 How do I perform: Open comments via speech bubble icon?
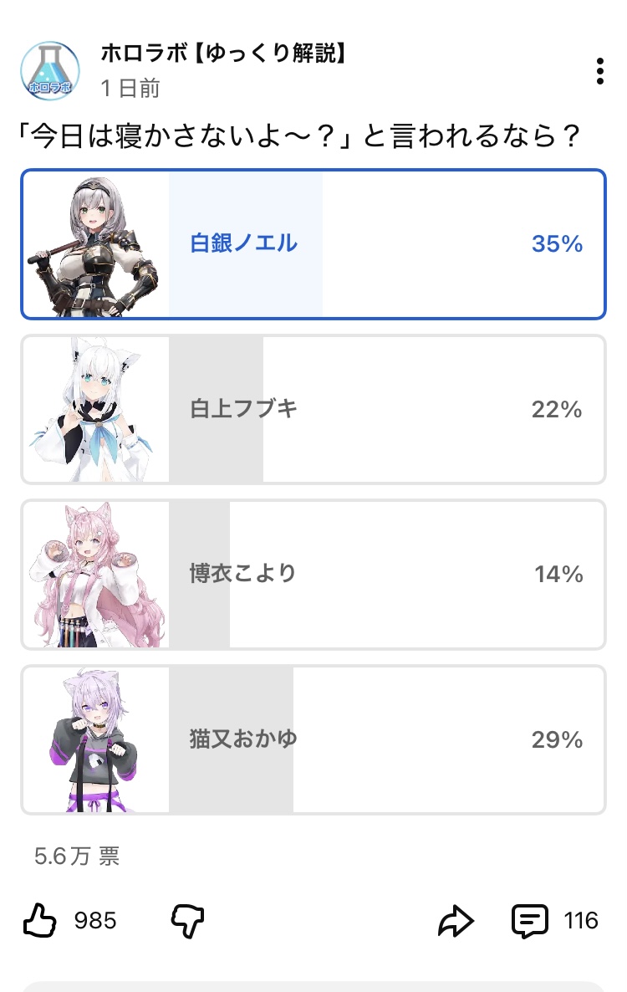click(529, 922)
